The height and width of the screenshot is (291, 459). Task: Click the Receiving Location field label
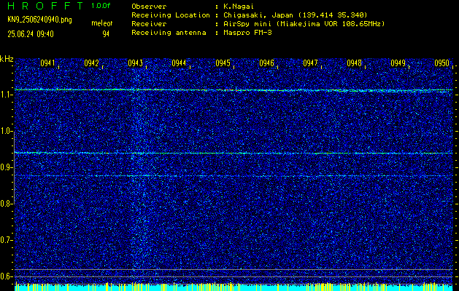click(171, 15)
